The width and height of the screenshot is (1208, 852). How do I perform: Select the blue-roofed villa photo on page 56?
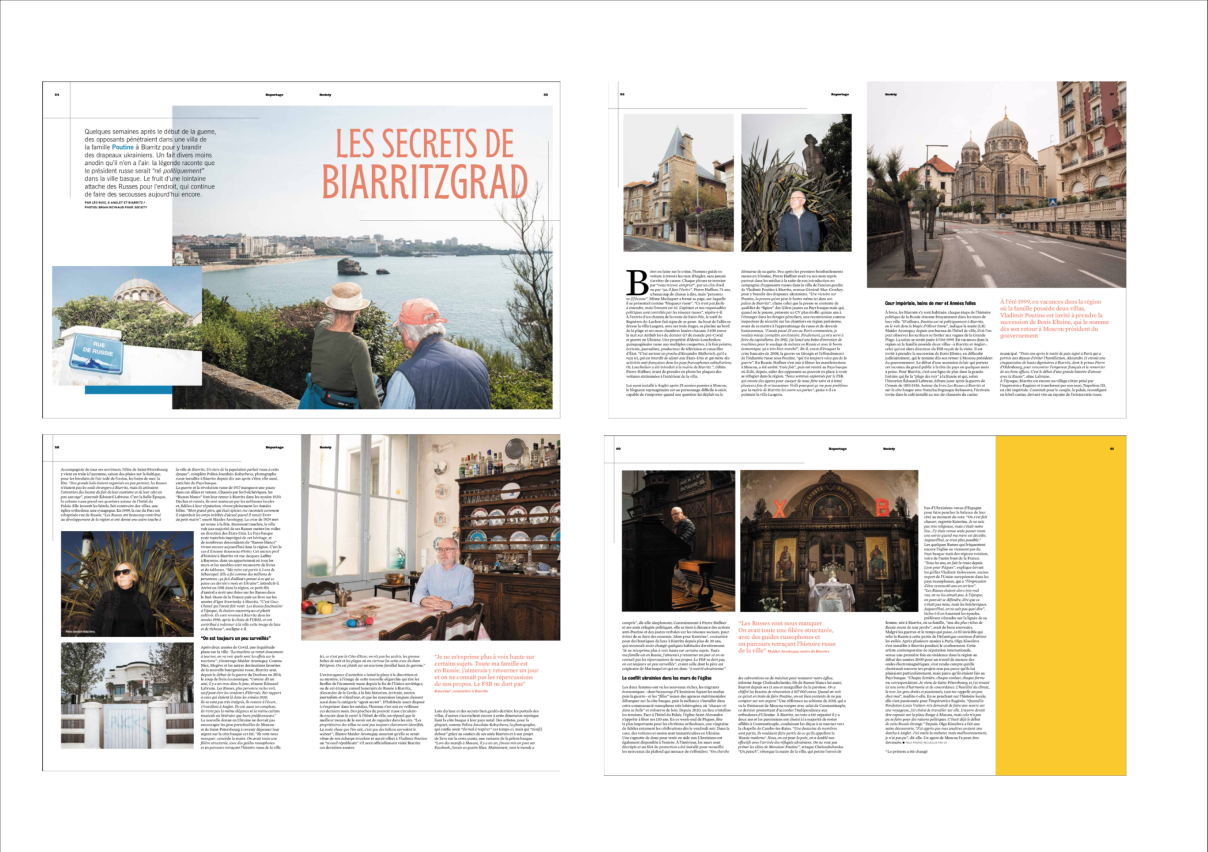[x=678, y=182]
